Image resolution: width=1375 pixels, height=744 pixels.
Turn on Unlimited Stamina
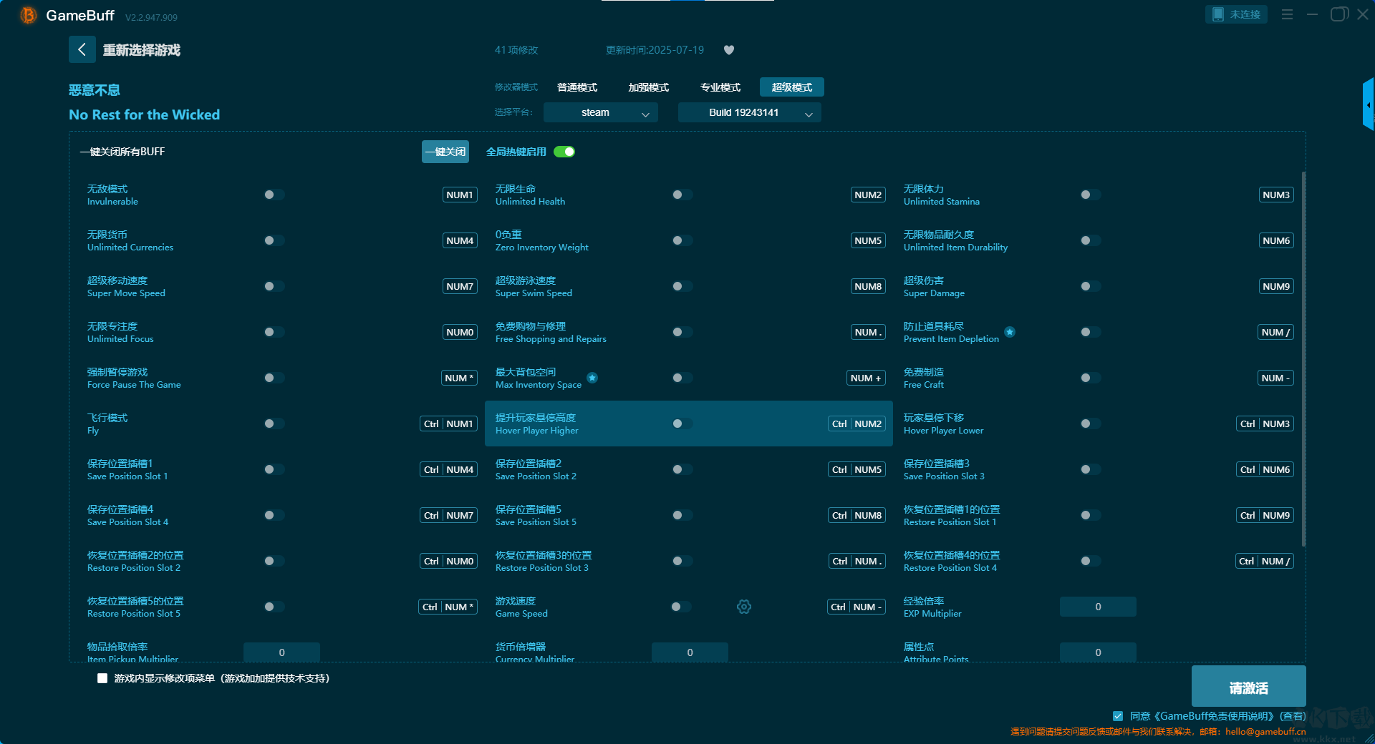pos(1090,195)
